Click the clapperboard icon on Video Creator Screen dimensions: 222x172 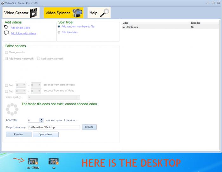34,13
